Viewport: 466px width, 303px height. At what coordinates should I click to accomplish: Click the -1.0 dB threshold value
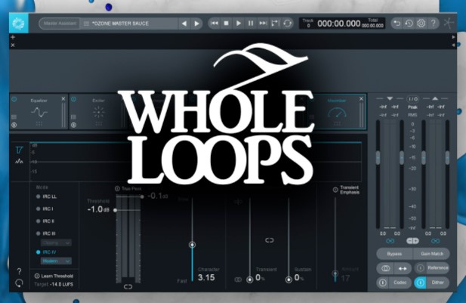click(98, 209)
